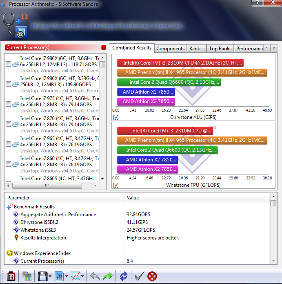The width and height of the screenshot is (282, 284).
Task: Click processor list horizontal scroll-left arrow
Action: [x=8, y=186]
